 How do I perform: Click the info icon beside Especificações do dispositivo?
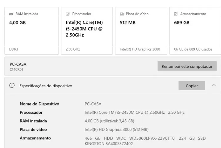tap(12, 85)
